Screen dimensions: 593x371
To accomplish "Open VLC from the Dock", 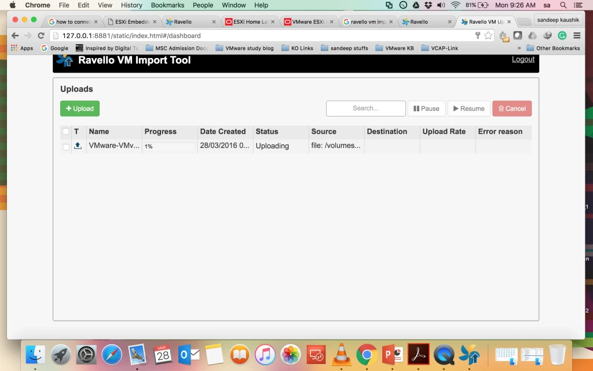I will (341, 355).
